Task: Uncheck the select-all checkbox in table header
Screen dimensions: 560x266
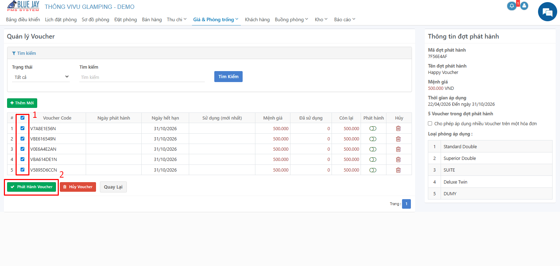Action: [x=22, y=118]
